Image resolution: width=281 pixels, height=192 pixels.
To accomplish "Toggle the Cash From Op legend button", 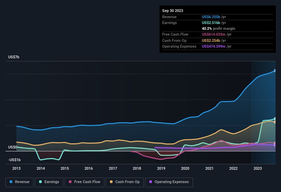I will (125, 182).
